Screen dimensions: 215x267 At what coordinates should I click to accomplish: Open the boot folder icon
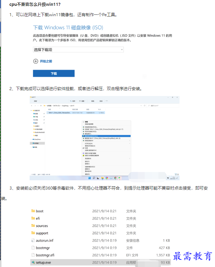click(x=33, y=211)
